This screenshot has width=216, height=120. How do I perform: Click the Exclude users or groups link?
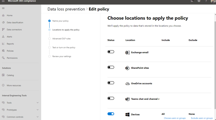click(202, 118)
